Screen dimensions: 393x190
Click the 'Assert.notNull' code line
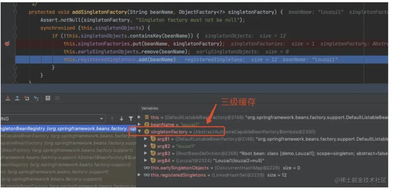(x=143, y=20)
